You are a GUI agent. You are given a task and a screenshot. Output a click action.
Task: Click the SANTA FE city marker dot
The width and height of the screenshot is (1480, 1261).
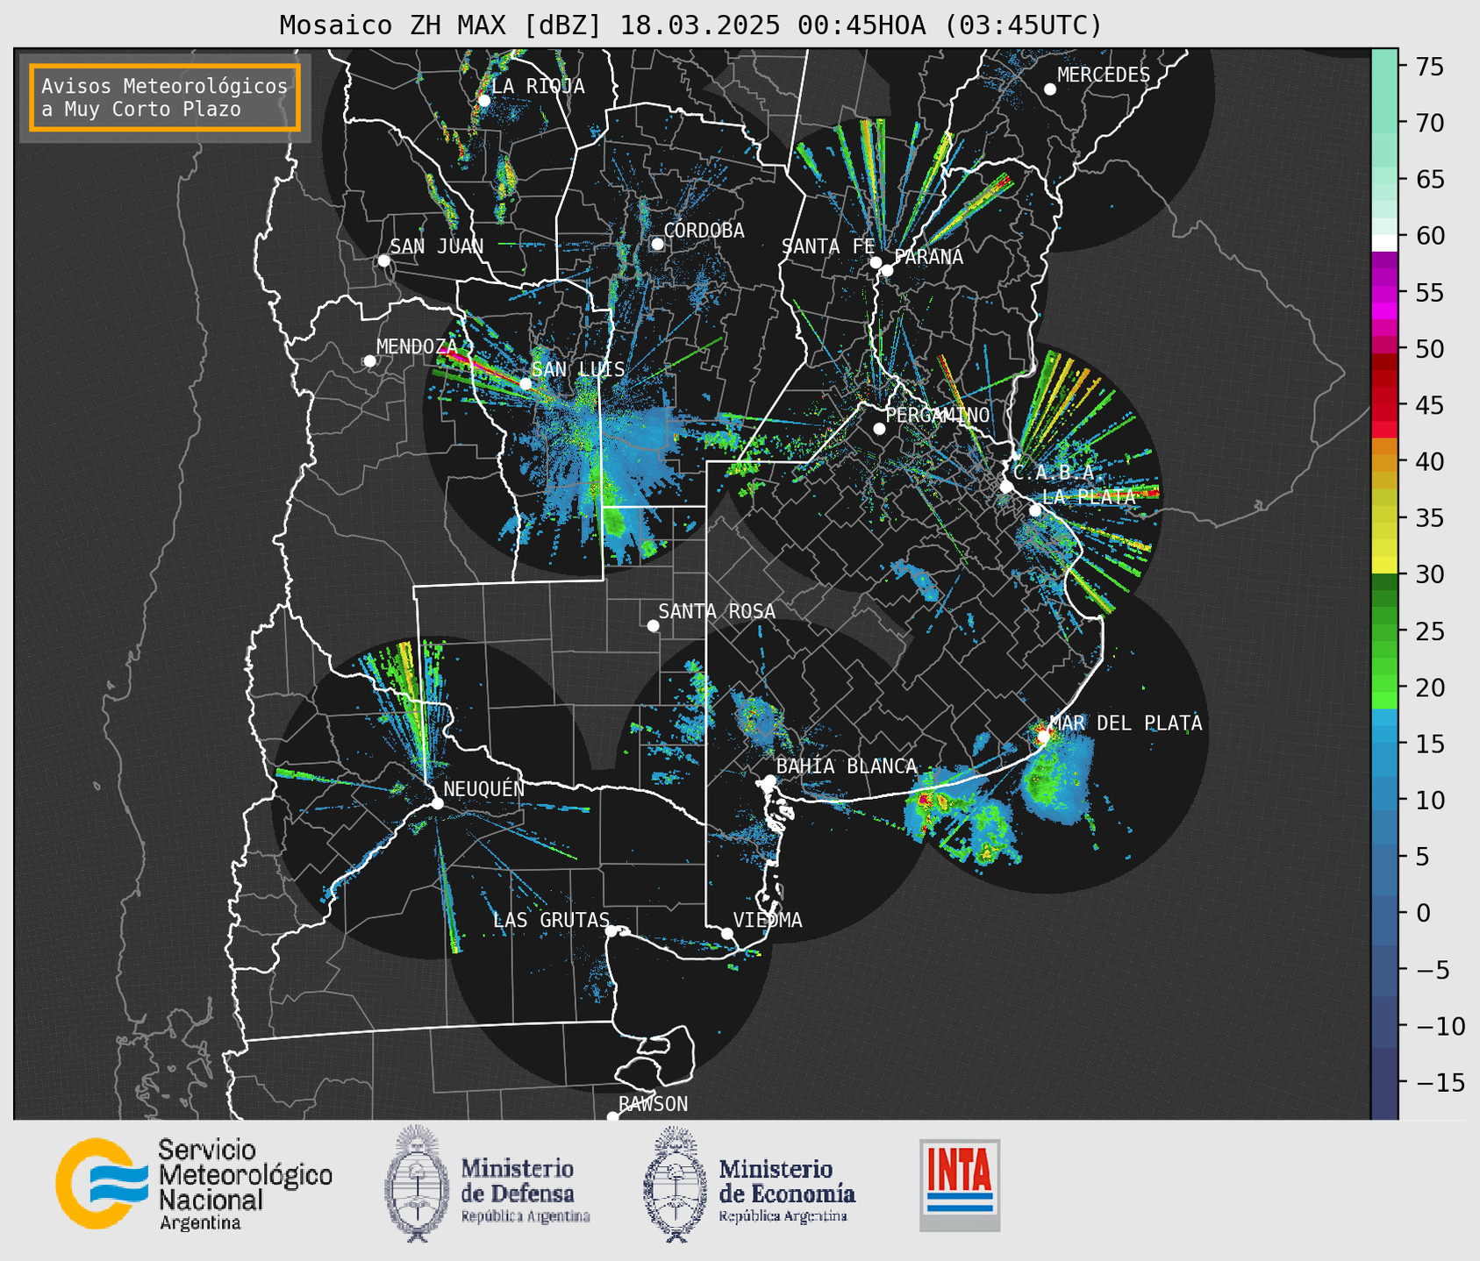click(x=876, y=262)
